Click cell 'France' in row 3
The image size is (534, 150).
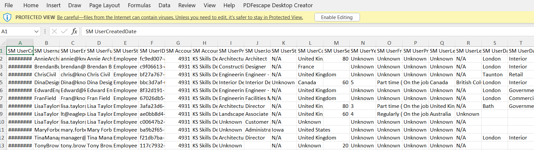point(310,67)
